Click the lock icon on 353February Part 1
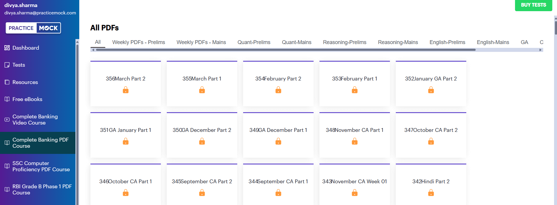The image size is (557, 205). (355, 90)
